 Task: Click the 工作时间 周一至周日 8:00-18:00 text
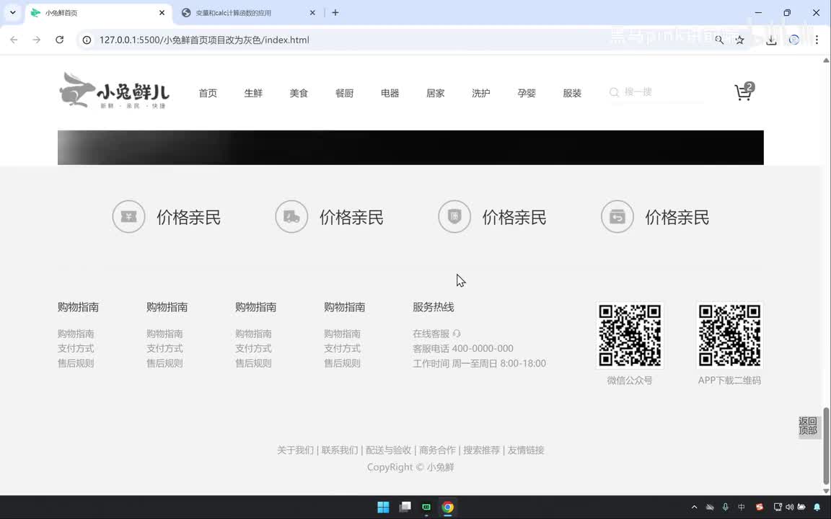[479, 363]
